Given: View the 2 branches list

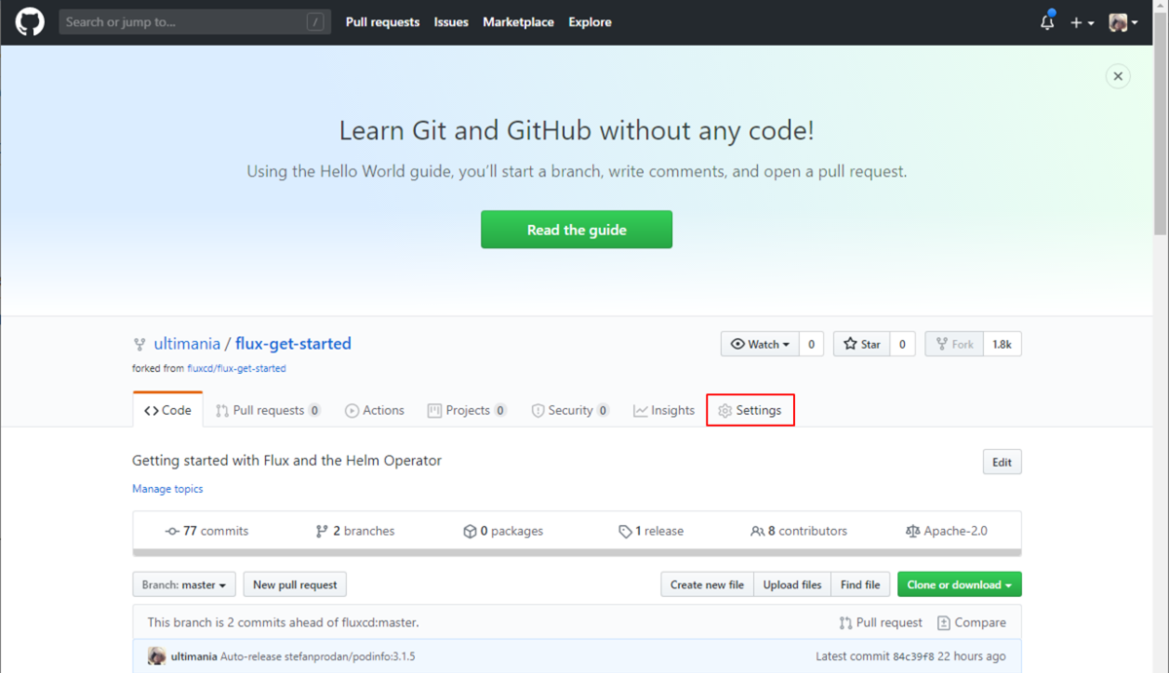Looking at the screenshot, I should [x=355, y=531].
